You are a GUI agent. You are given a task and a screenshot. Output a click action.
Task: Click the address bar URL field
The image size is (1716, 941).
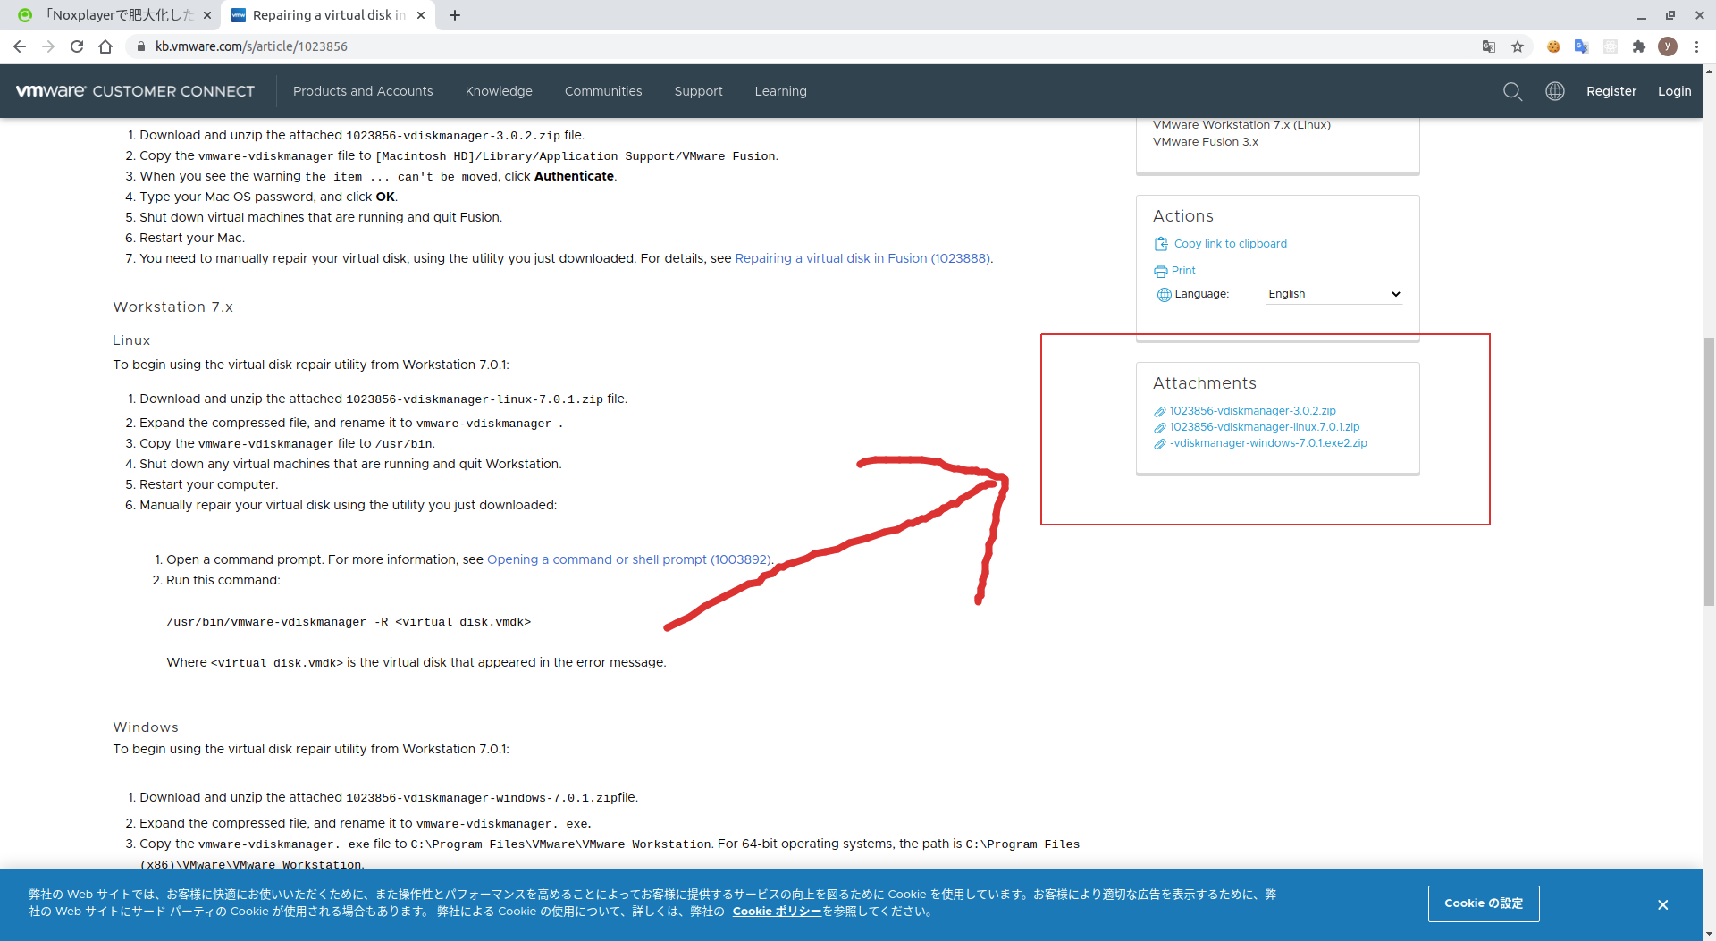click(804, 46)
